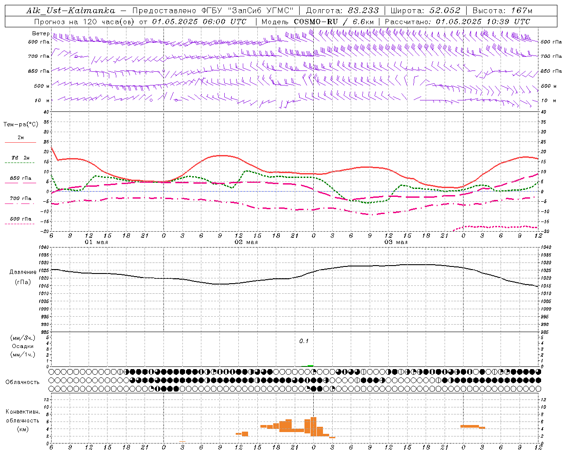Click the '01 мая' date label
Screen dimensions: 564x451
[x=96, y=242]
